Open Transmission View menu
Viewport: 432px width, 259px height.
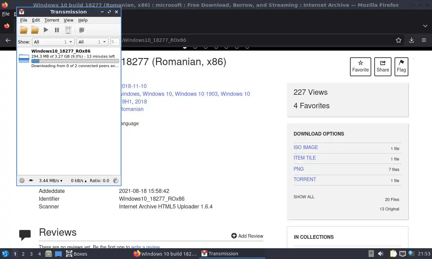pyautogui.click(x=69, y=20)
